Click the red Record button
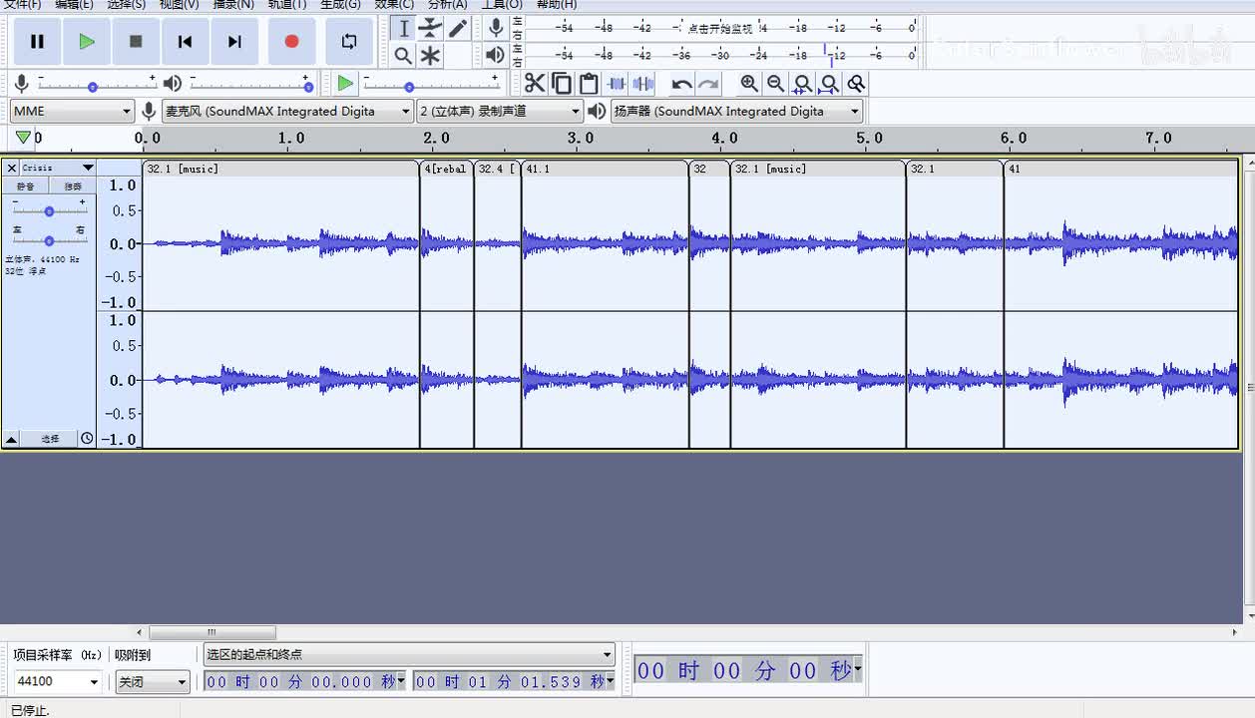The image size is (1255, 718). [x=291, y=42]
